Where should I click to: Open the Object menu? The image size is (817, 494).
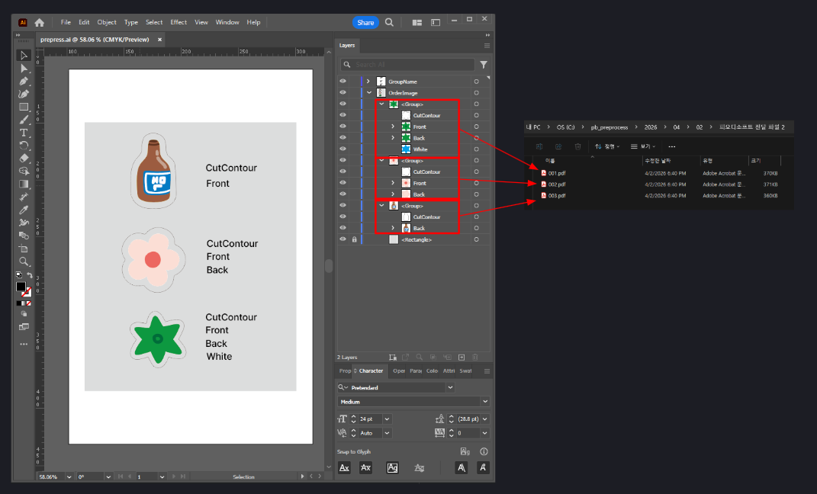[107, 22]
